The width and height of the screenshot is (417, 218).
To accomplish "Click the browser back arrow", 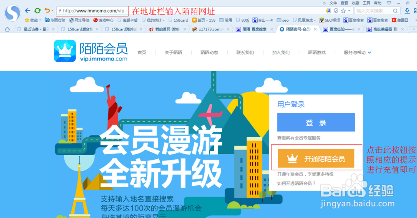I will coord(28,11).
